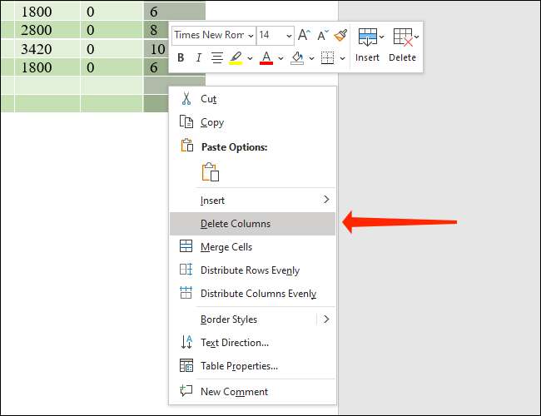This screenshot has height=416, width=541.
Task: Click the paste clipboard icon under Paste Options
Action: point(211,172)
